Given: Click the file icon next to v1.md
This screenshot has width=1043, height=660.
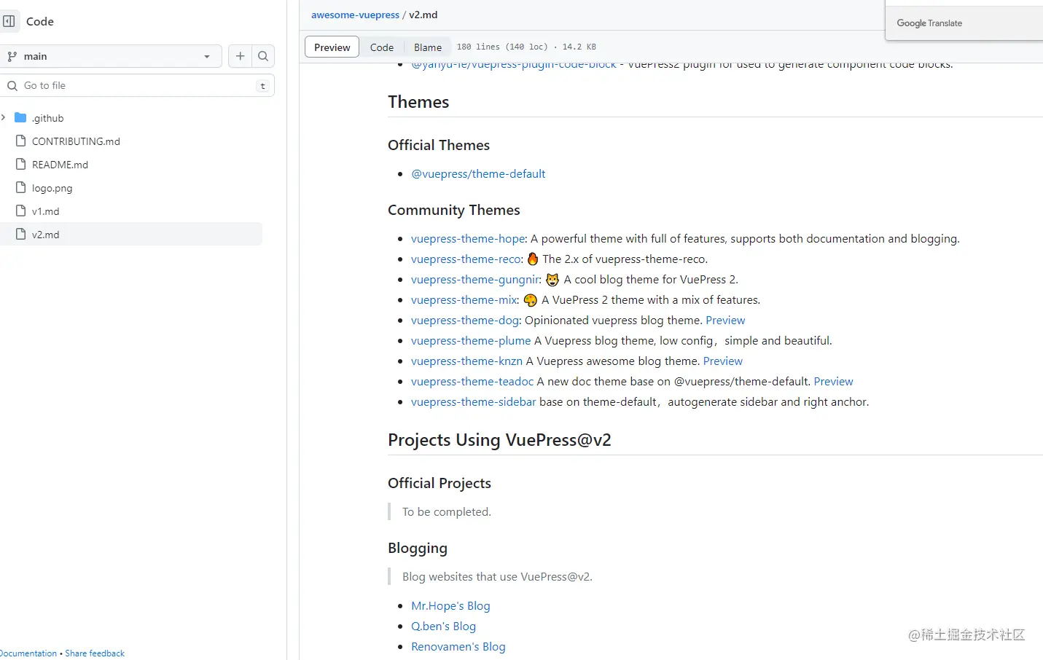Looking at the screenshot, I should point(21,211).
